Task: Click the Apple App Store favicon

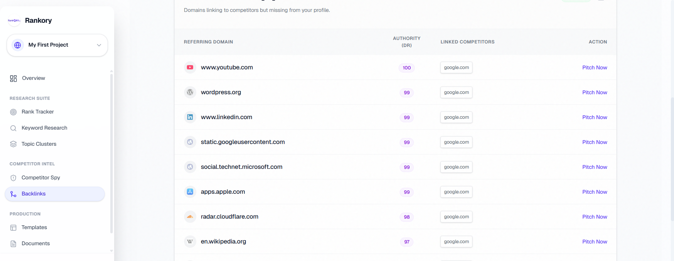Action: coord(190,192)
